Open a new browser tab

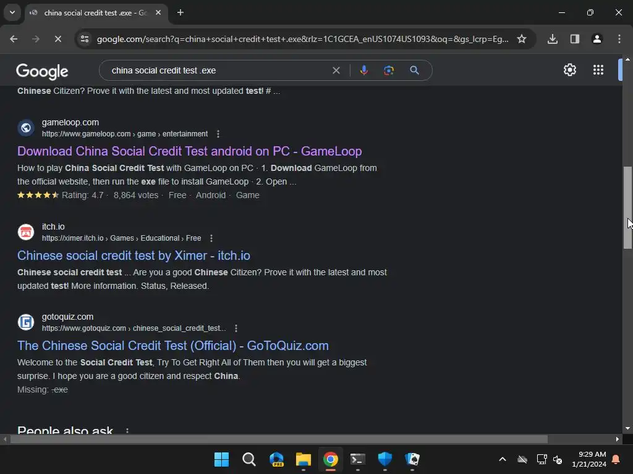tap(181, 12)
